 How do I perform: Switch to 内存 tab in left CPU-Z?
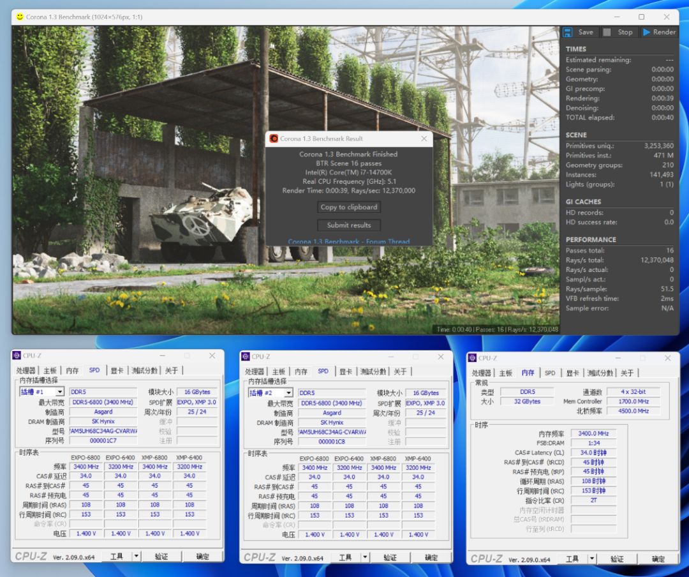73,370
